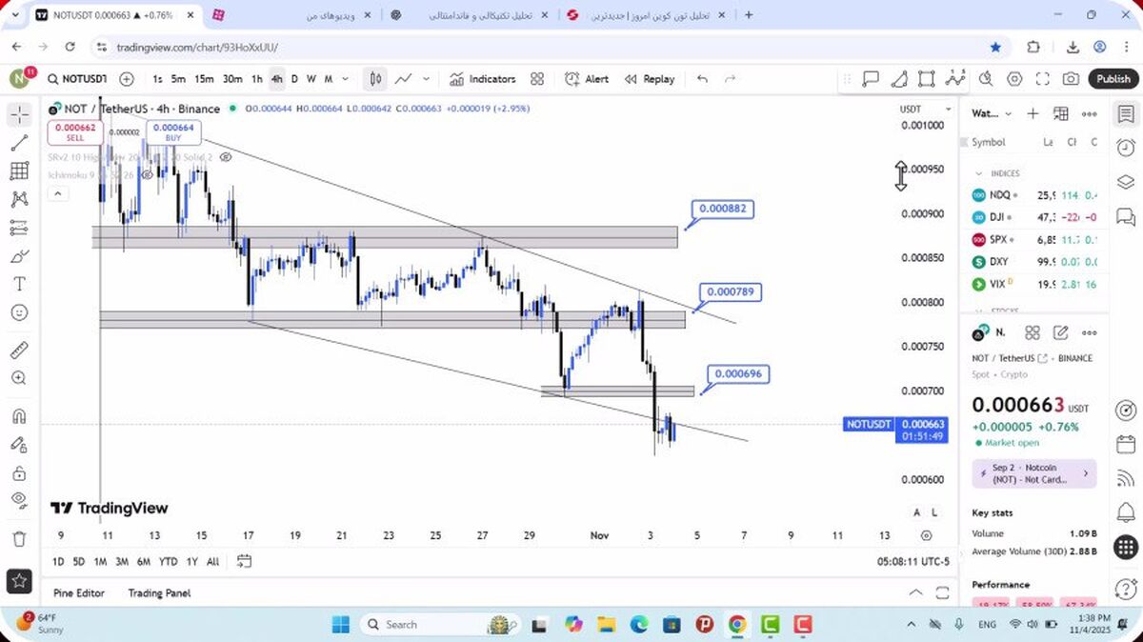Click the trash remove objects icon
This screenshot has width=1143, height=642.
point(19,539)
